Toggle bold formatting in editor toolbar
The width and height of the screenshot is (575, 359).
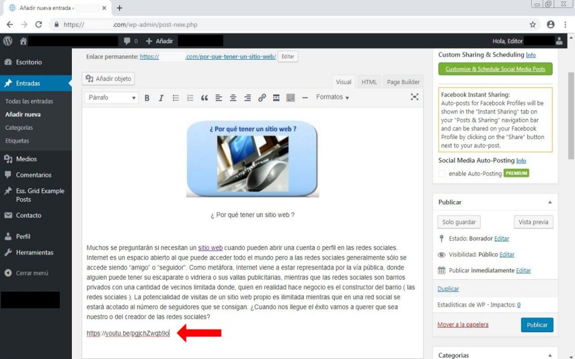147,98
